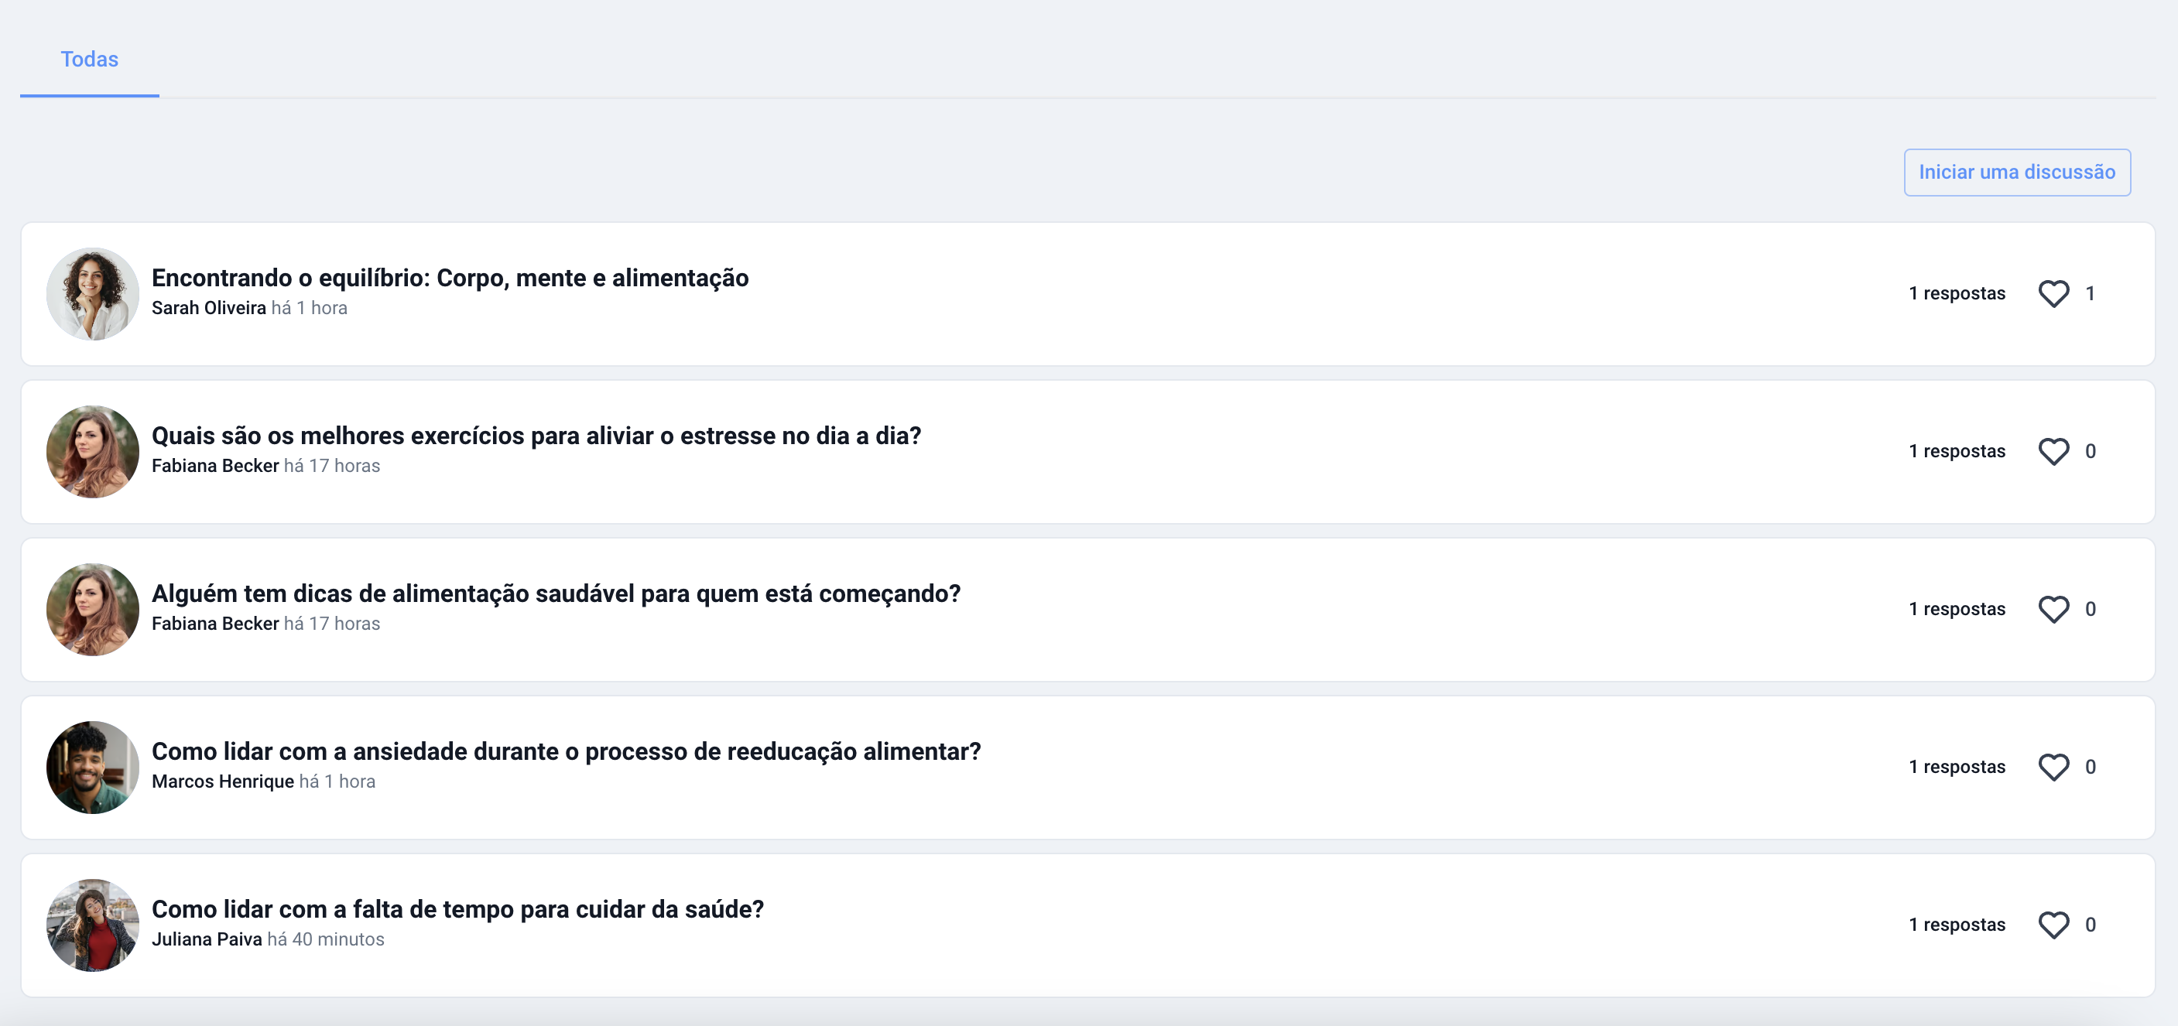Screen dimensions: 2178x1026
Task: Like the ansiedade reeducação alimentar discussion
Action: coord(2053,767)
